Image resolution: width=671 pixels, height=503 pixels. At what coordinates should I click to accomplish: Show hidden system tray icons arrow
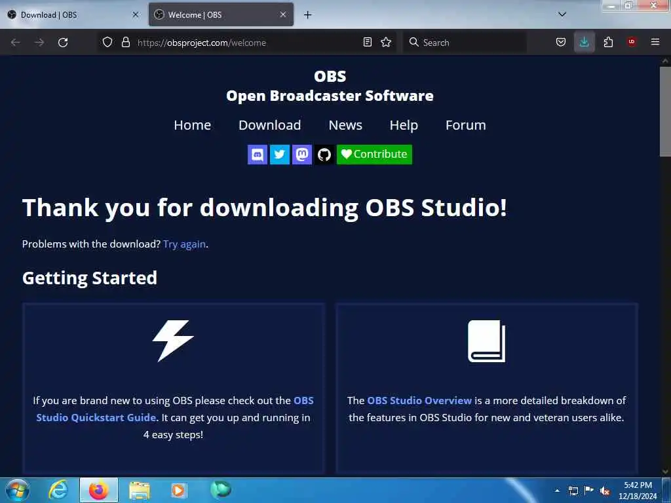point(557,491)
